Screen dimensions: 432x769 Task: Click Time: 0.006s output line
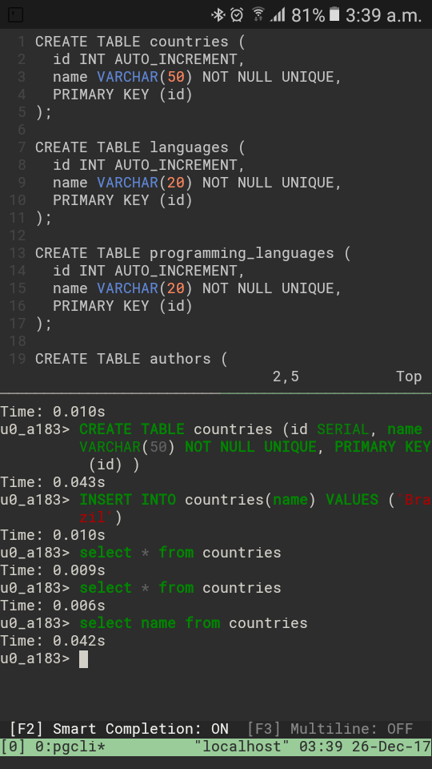53,606
